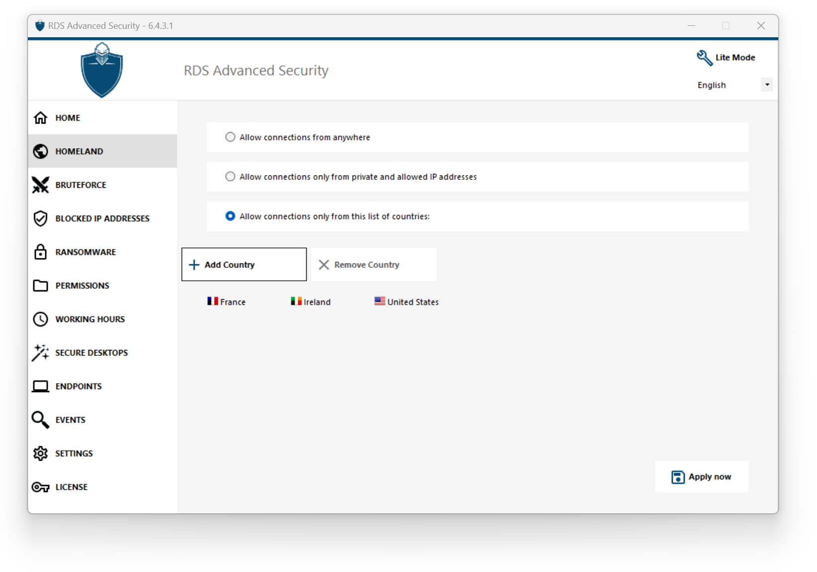
Task: Click the Events magnifier icon
Action: coord(40,420)
